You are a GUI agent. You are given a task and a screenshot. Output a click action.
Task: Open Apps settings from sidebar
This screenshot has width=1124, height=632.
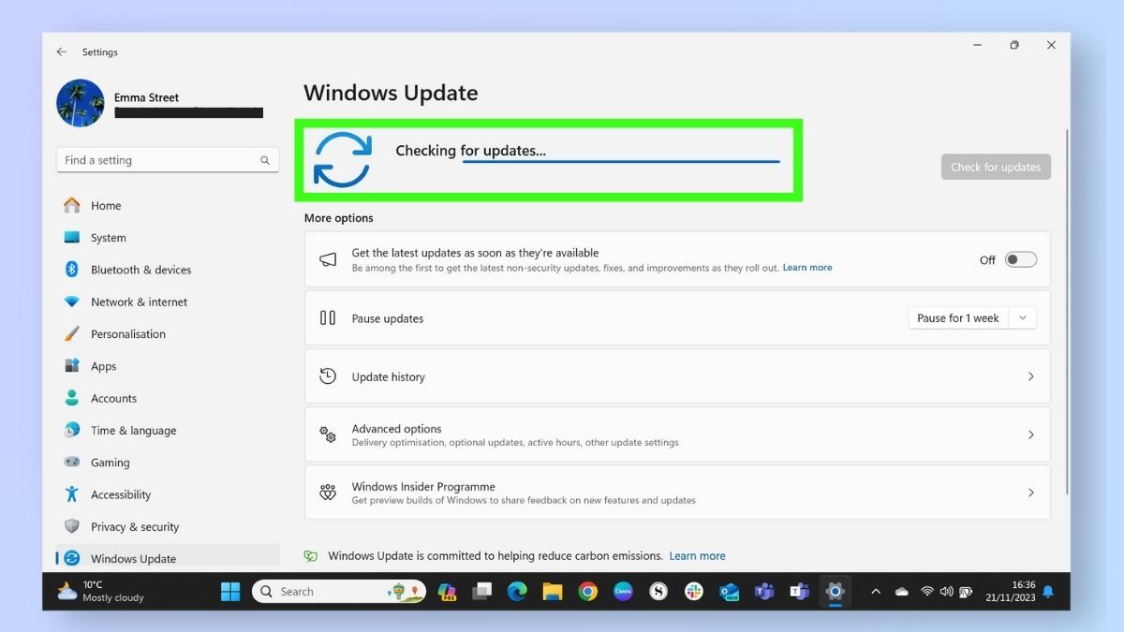[105, 366]
